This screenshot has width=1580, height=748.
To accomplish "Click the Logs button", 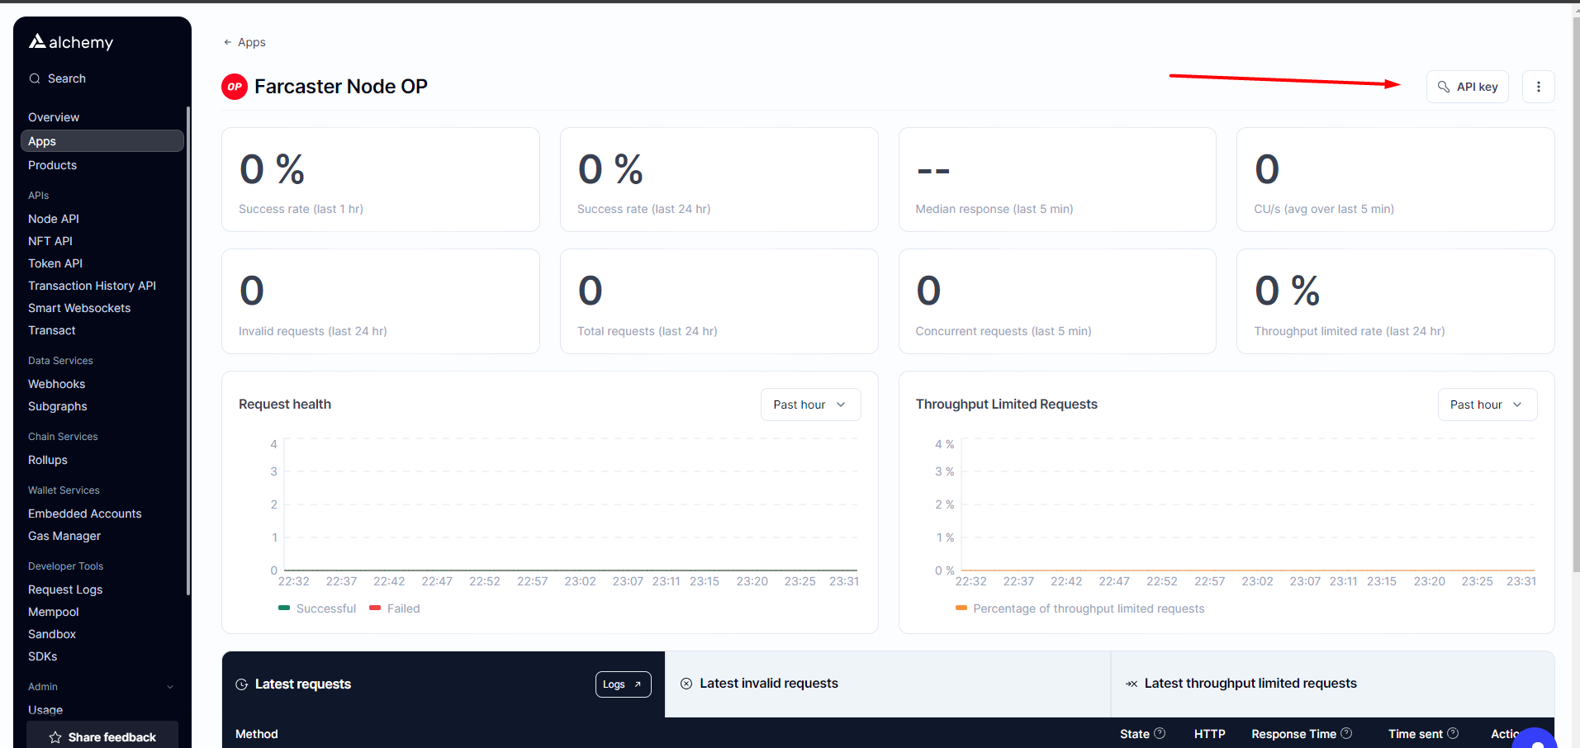I will (624, 684).
